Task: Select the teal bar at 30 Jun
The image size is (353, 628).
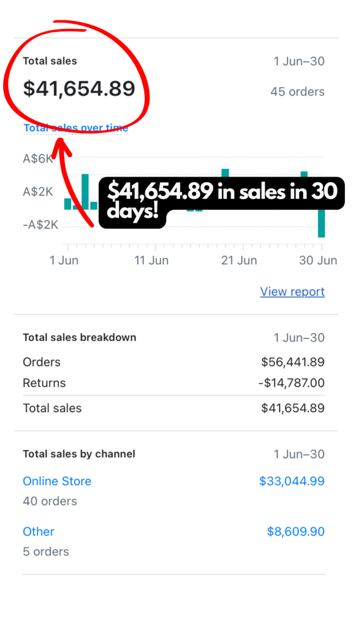Action: [x=321, y=223]
